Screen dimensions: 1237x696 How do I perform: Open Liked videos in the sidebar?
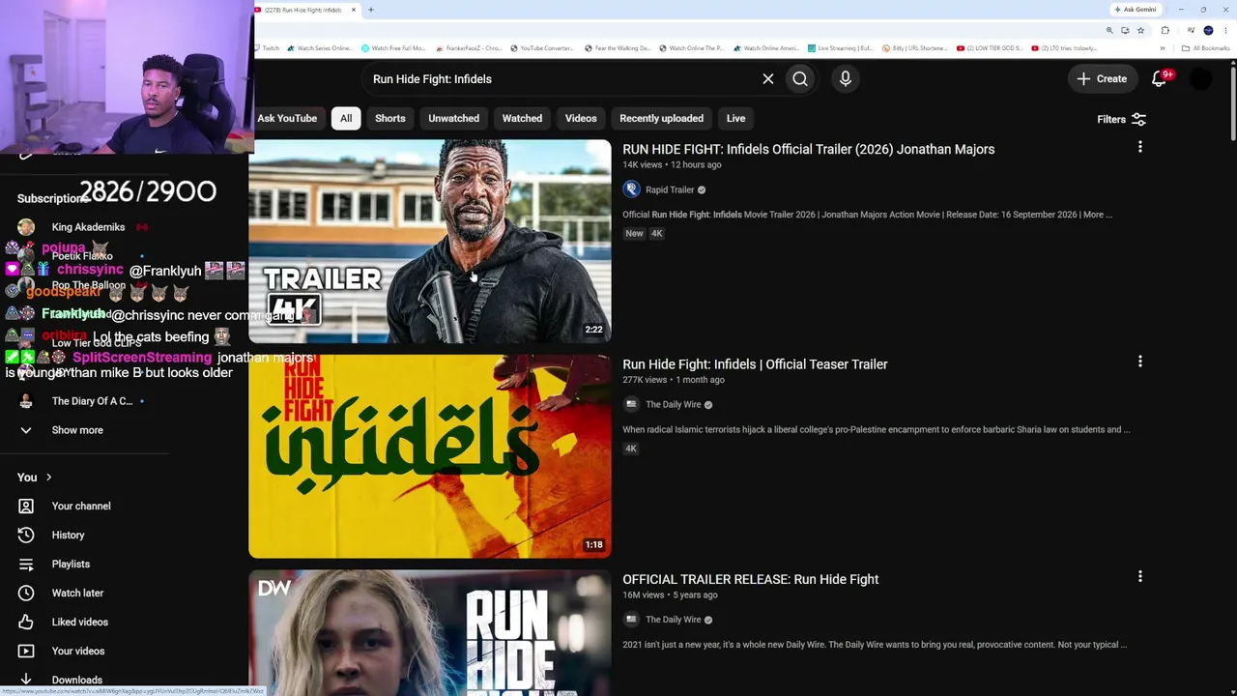[x=79, y=623]
